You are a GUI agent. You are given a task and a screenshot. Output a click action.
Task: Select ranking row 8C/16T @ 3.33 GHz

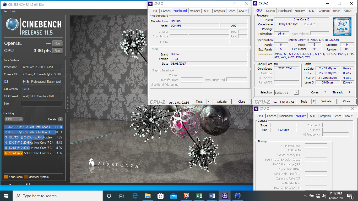[34, 127]
